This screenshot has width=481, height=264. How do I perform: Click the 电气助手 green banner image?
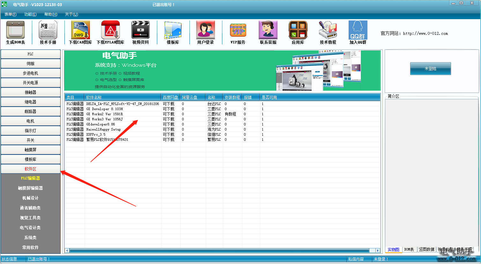coord(222,71)
